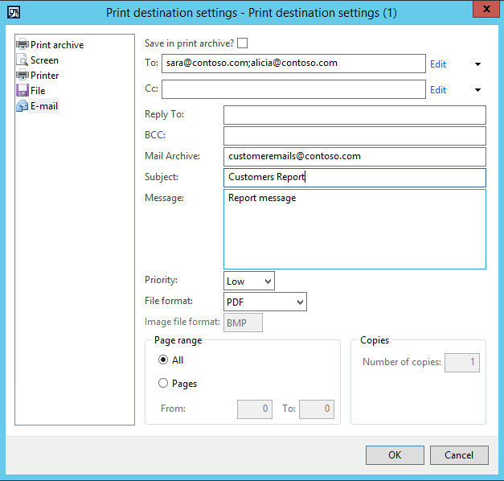Expand the File format PDF dropdown
This screenshot has height=481, width=504.
coord(265,302)
